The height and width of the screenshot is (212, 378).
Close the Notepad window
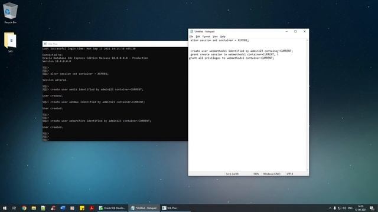(x=305, y=31)
